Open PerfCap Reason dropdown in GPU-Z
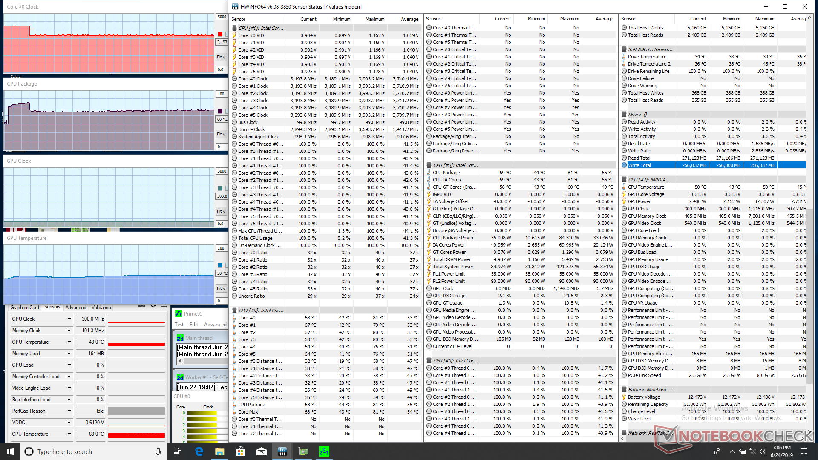 [x=69, y=411]
